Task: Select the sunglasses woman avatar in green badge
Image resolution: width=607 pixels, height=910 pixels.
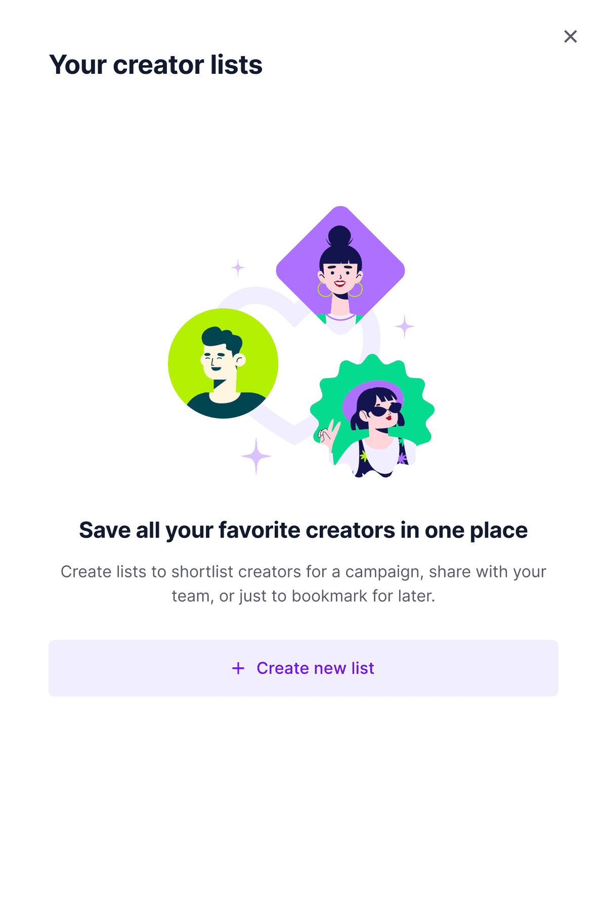Action: [x=372, y=416]
